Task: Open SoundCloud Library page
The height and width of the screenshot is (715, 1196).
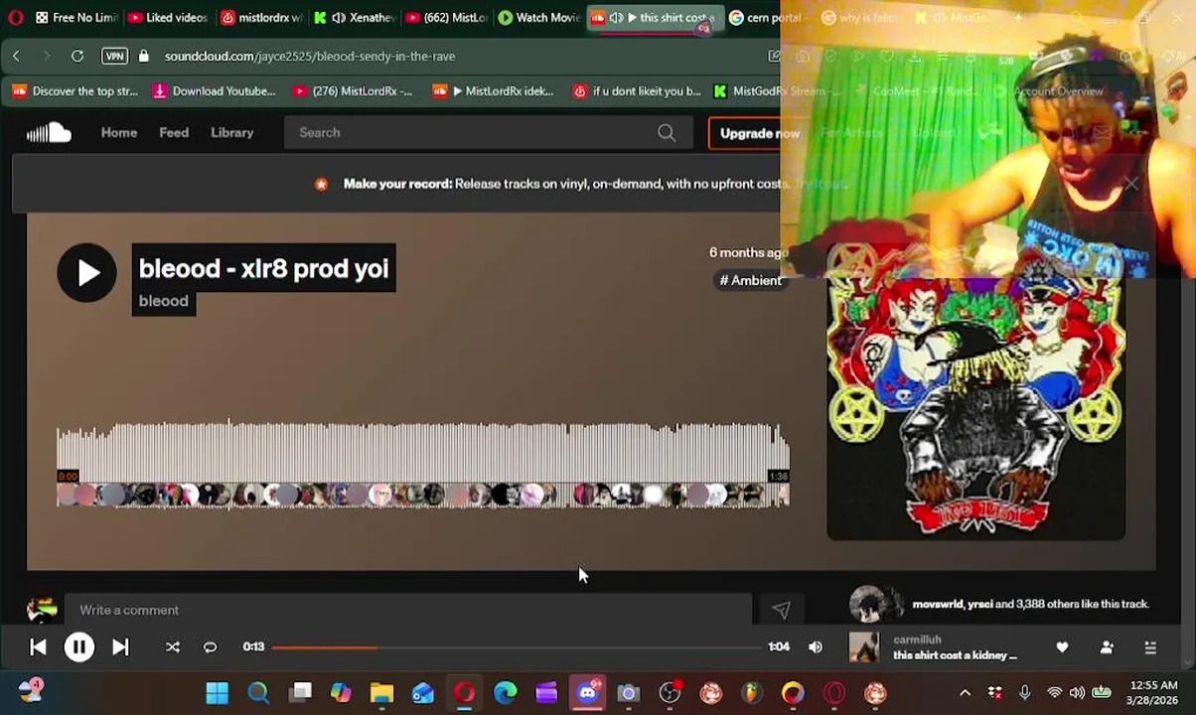Action: [231, 132]
